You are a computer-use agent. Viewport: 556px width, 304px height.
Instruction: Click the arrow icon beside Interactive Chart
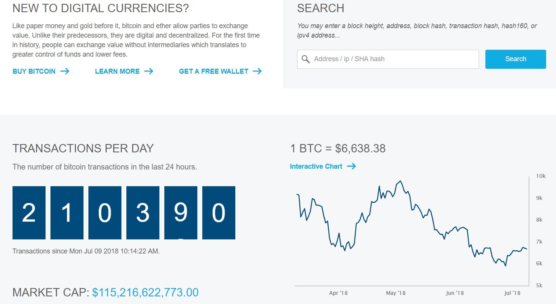coord(351,166)
